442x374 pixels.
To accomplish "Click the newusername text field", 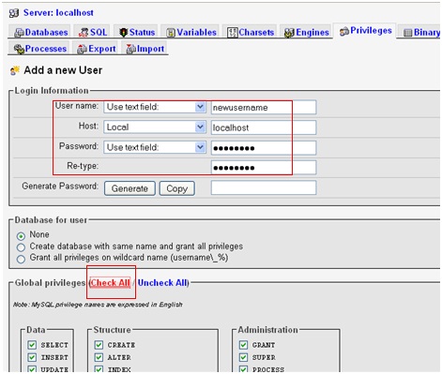I will click(x=264, y=108).
